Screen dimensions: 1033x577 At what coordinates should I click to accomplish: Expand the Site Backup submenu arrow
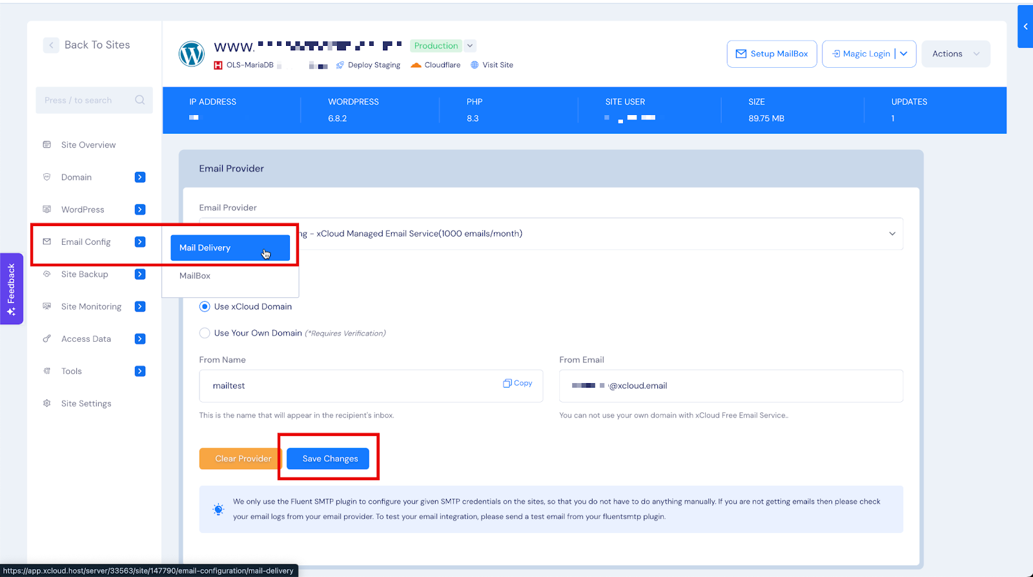click(140, 274)
